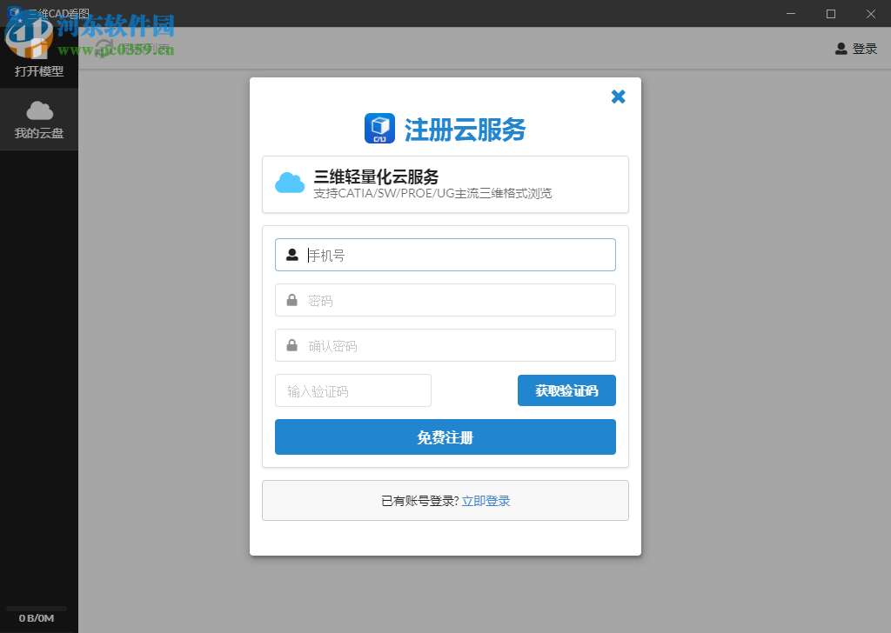Open login form via 立即登录 link

486,500
